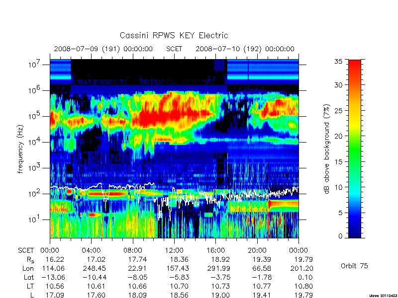Select the end date '2008-07-10 (192) 00:00:00'

pyautogui.click(x=245, y=49)
